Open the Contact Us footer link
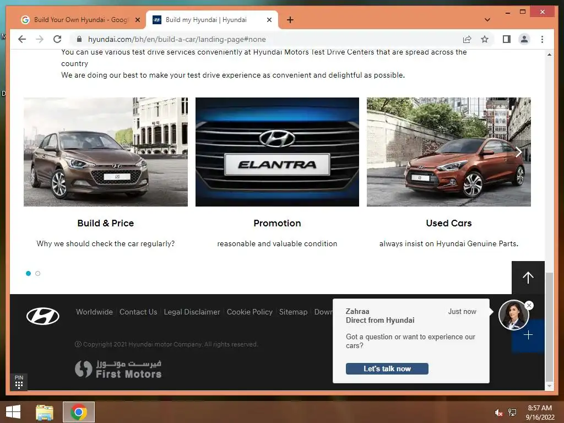 coord(138,312)
